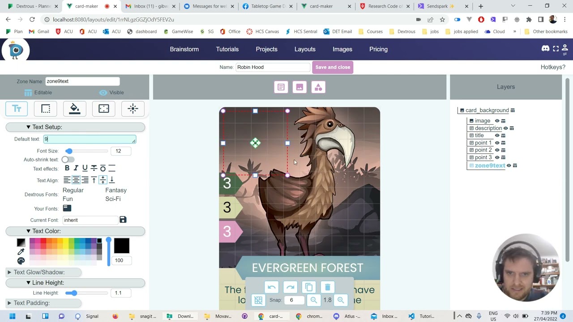
Task: Choose the Regular font set
Action: point(73,191)
